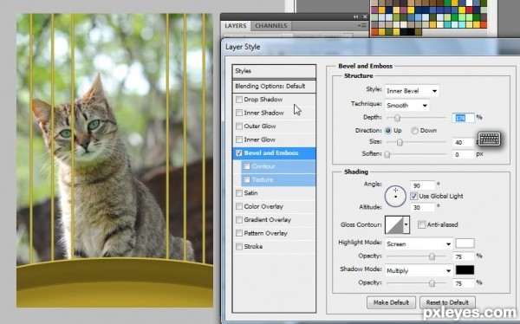
Task: Click the Size value input field
Action: (x=463, y=142)
